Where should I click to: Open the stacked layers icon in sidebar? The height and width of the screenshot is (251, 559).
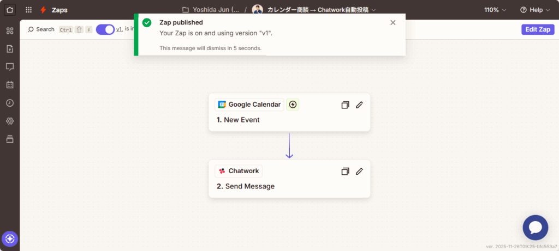10,139
